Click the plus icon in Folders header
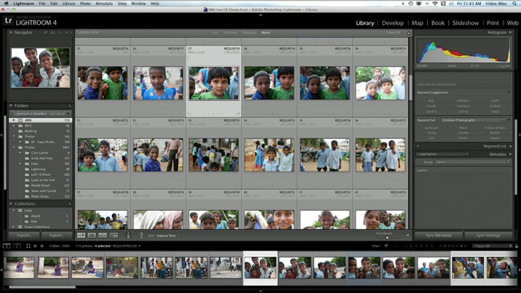Image resolution: width=521 pixels, height=293 pixels. tap(70, 106)
